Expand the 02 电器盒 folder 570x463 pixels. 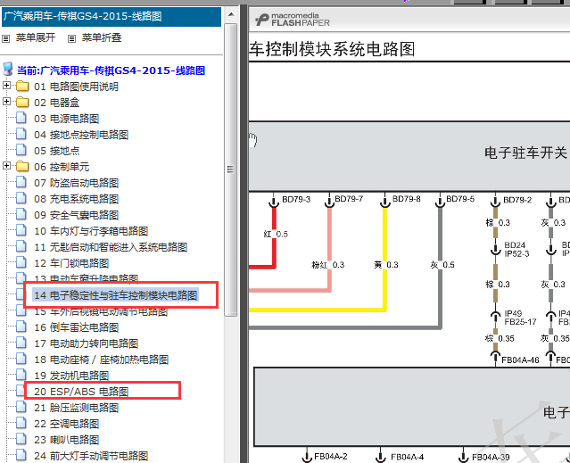pos(6,102)
